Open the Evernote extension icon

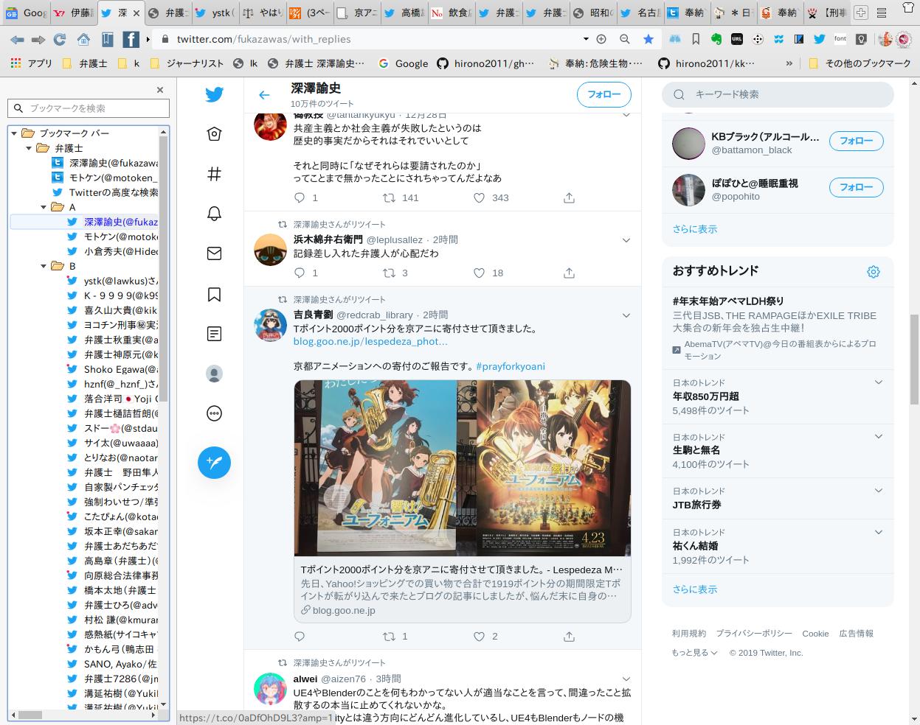click(x=716, y=39)
